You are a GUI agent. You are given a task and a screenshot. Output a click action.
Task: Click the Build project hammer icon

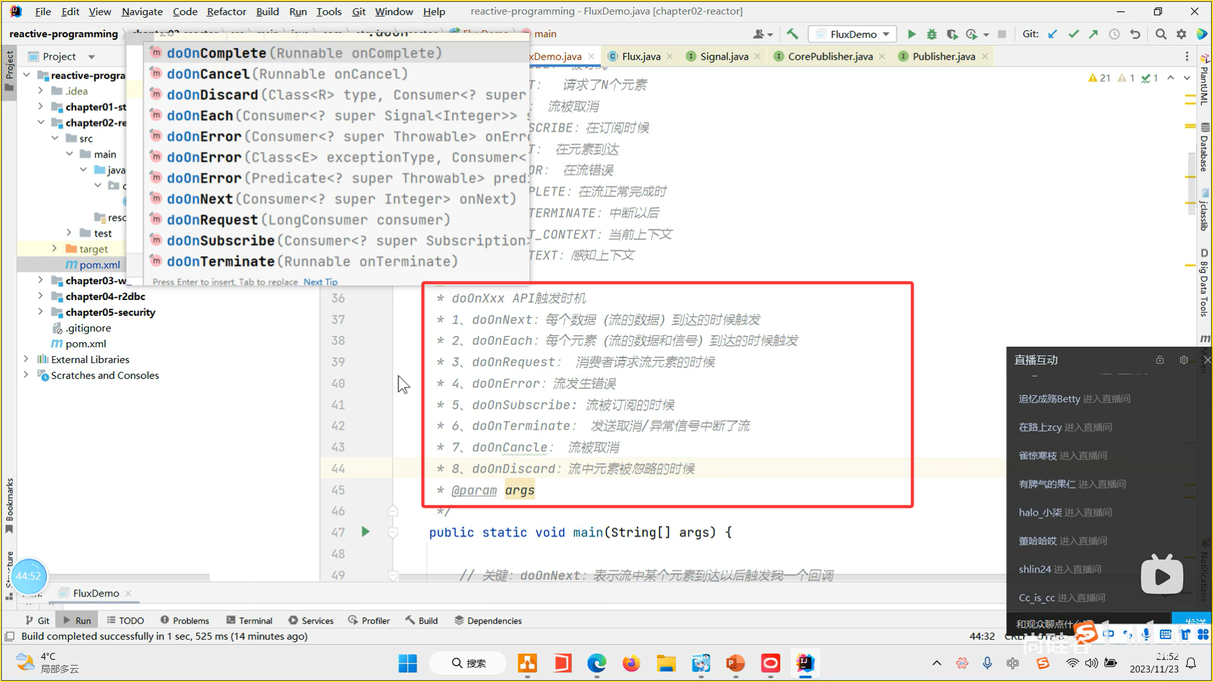792,34
